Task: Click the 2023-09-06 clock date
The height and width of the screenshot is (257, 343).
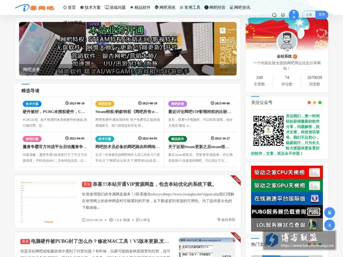Action: (x=220, y=103)
